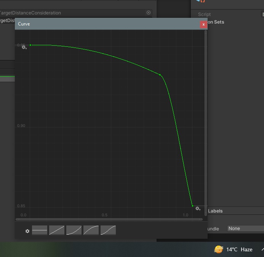Apply the linear ramp curve preset

[57, 230]
